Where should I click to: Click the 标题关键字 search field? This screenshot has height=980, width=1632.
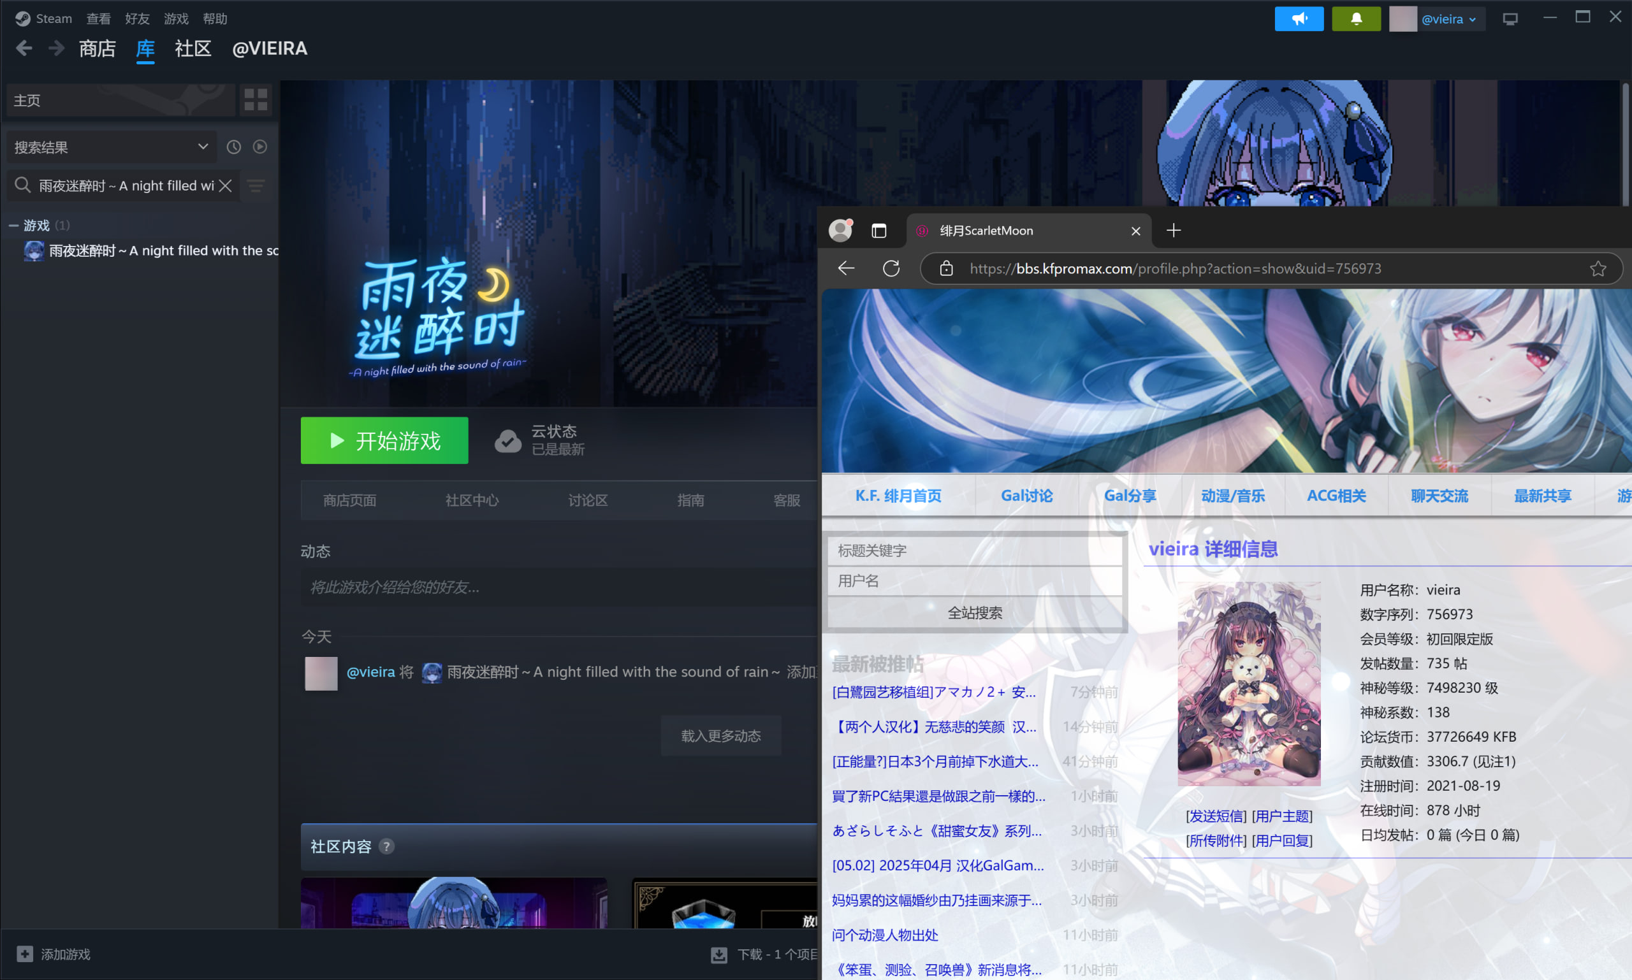pos(975,550)
